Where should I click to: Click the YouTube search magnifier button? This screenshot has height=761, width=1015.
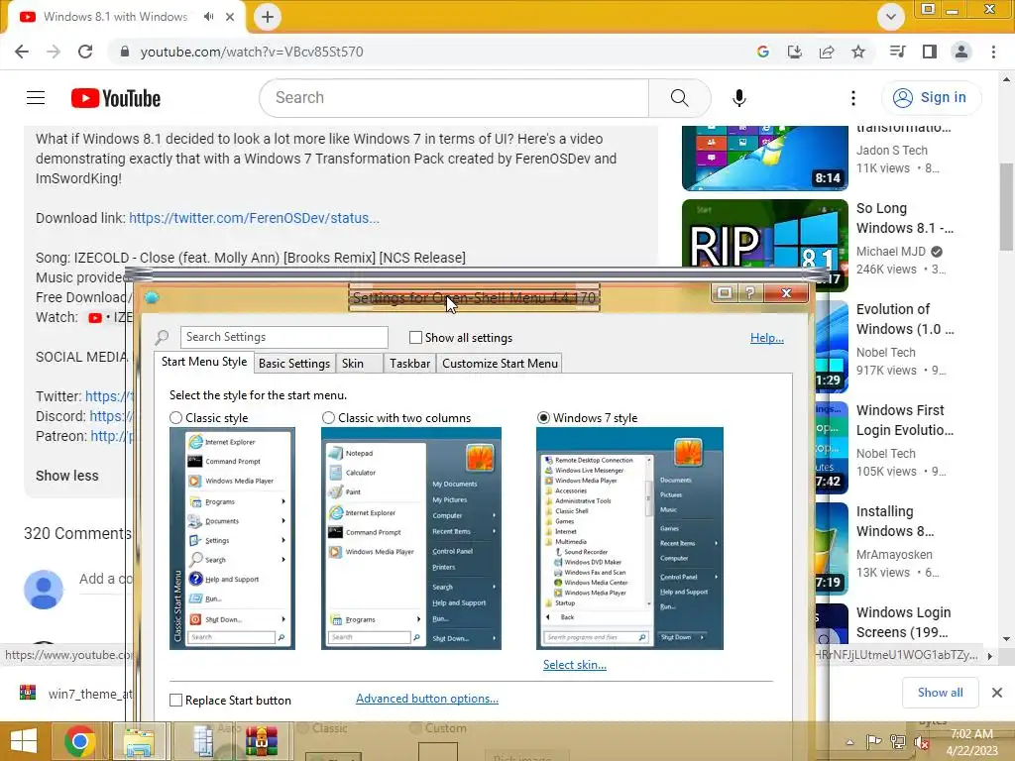click(x=679, y=98)
